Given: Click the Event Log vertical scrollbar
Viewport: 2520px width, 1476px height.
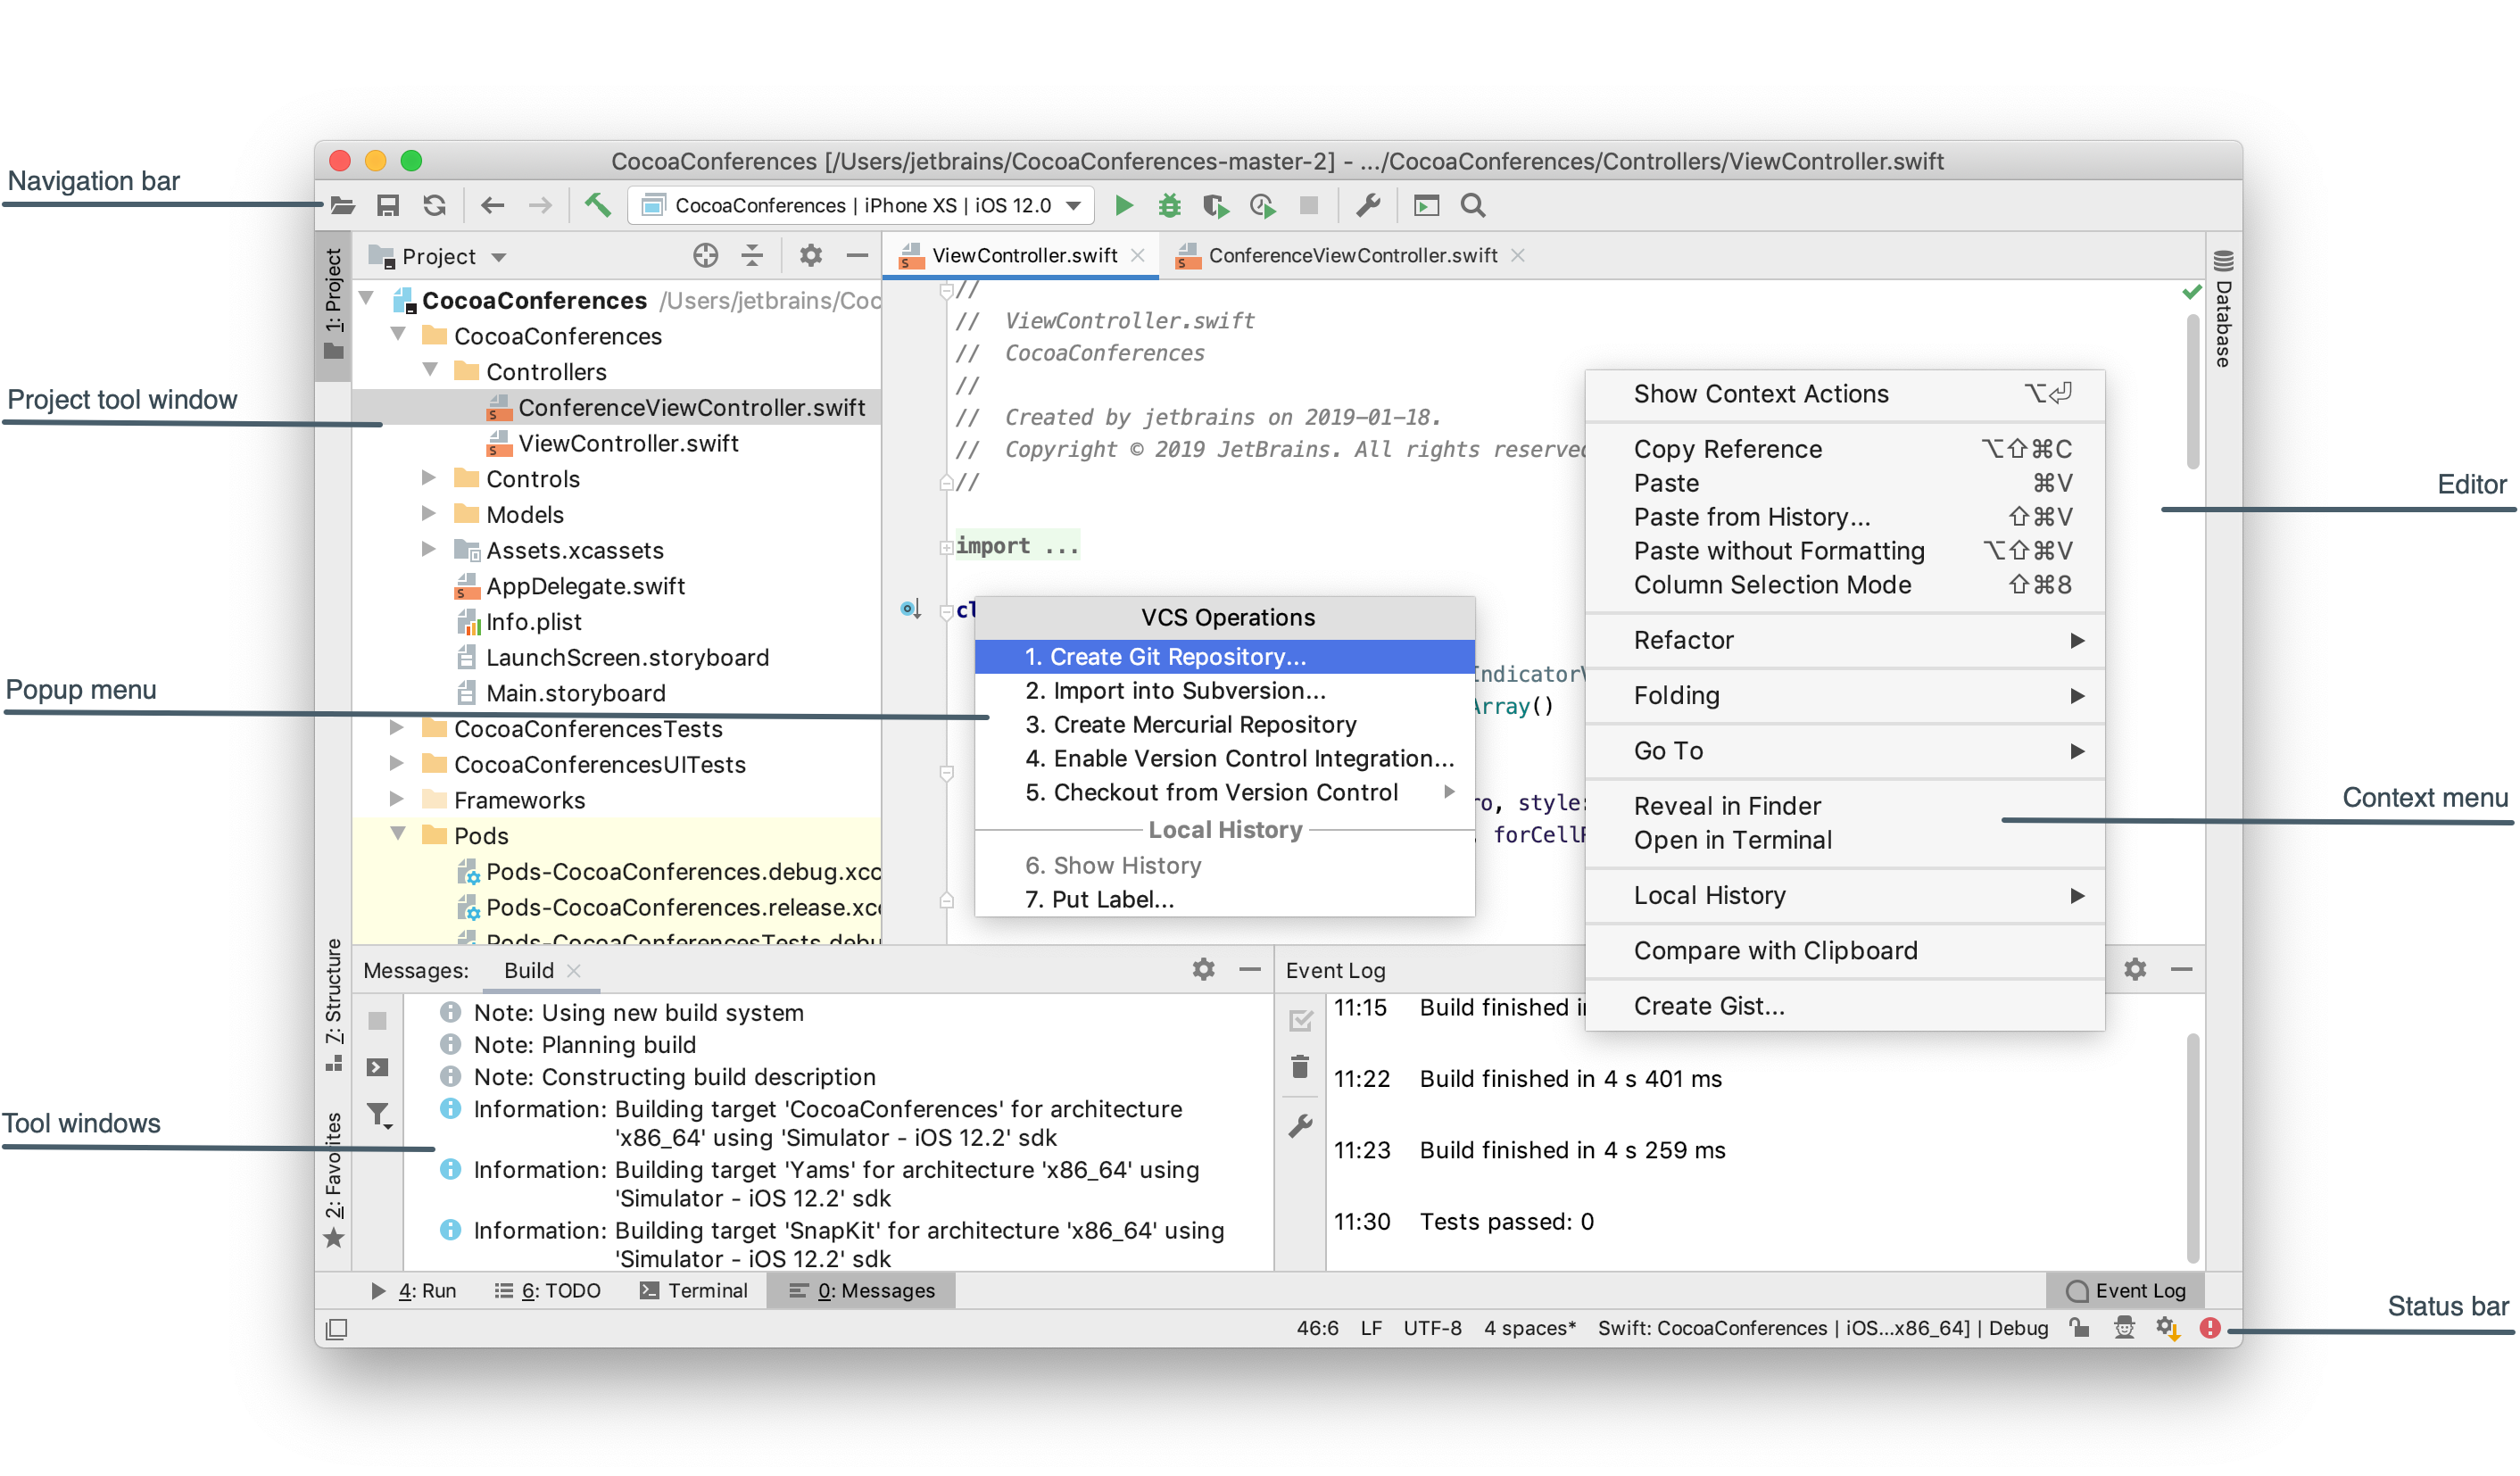Looking at the screenshot, I should 2192,1147.
